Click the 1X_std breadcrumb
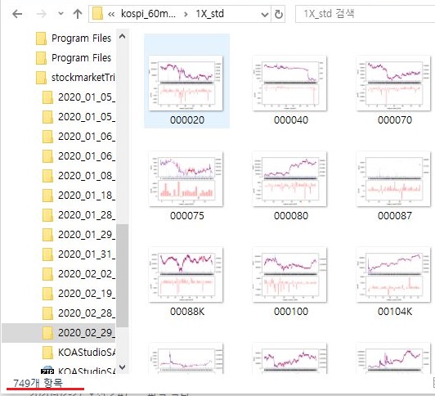435x396 pixels. pos(209,14)
